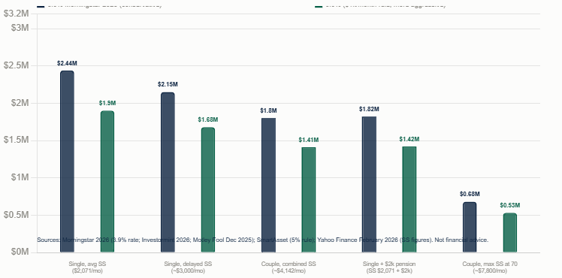Screen dimensions: 562x278
Task: Click the navy $2.44M bar for Single, avg SS
Action: (x=67, y=162)
